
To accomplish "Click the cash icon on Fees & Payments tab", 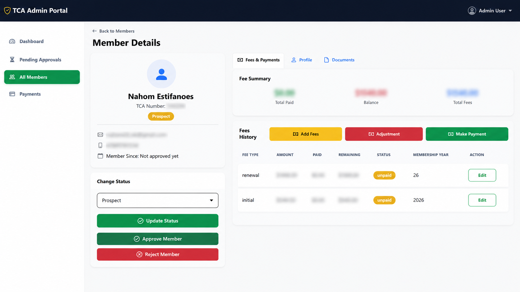I will point(240,60).
